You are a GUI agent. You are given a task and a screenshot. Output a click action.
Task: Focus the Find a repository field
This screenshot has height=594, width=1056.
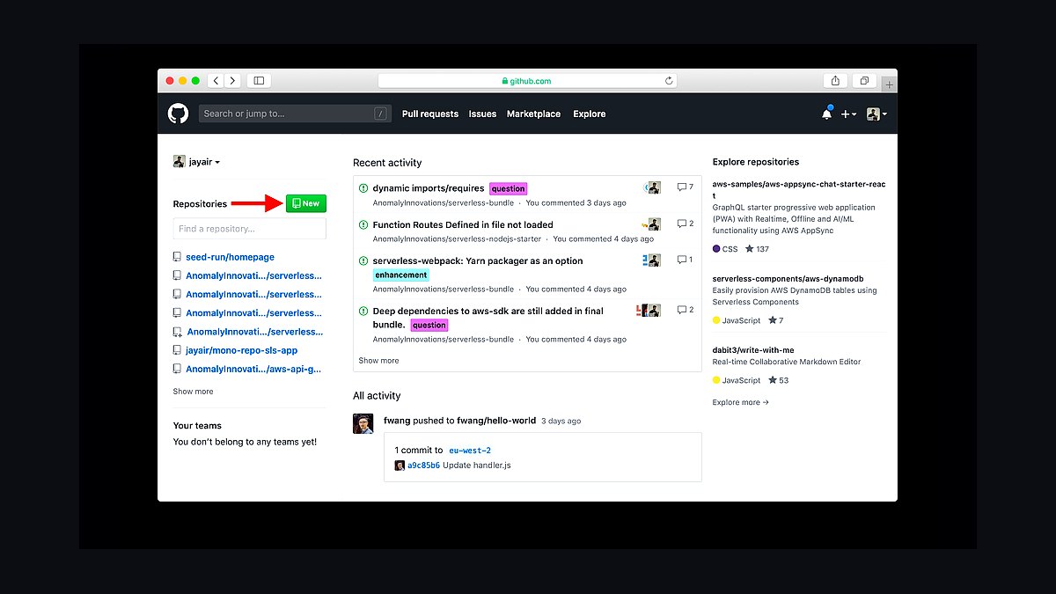pos(250,229)
